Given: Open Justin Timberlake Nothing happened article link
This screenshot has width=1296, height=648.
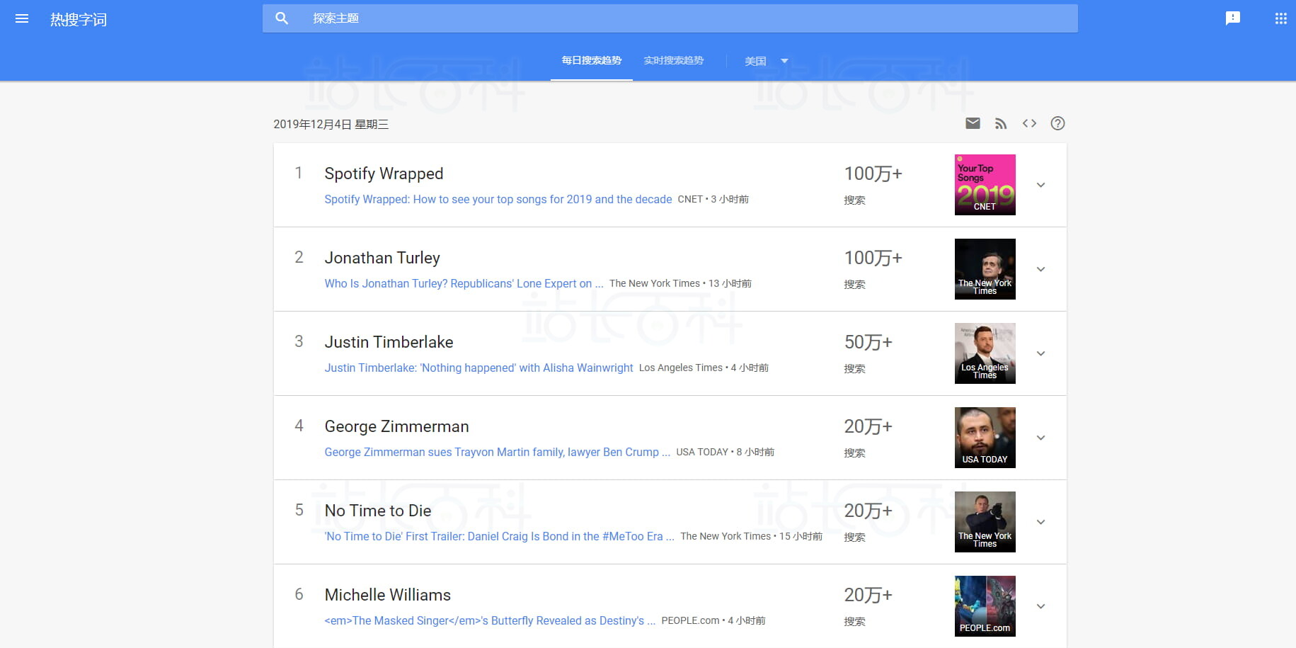Looking at the screenshot, I should click(x=478, y=368).
